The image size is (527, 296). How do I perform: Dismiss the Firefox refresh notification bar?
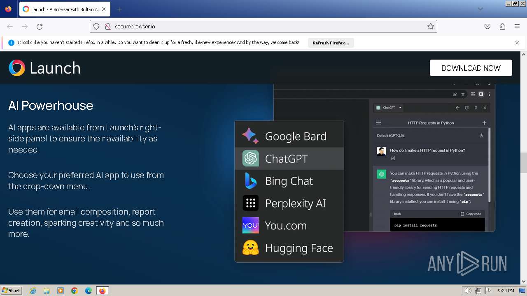pos(517,43)
